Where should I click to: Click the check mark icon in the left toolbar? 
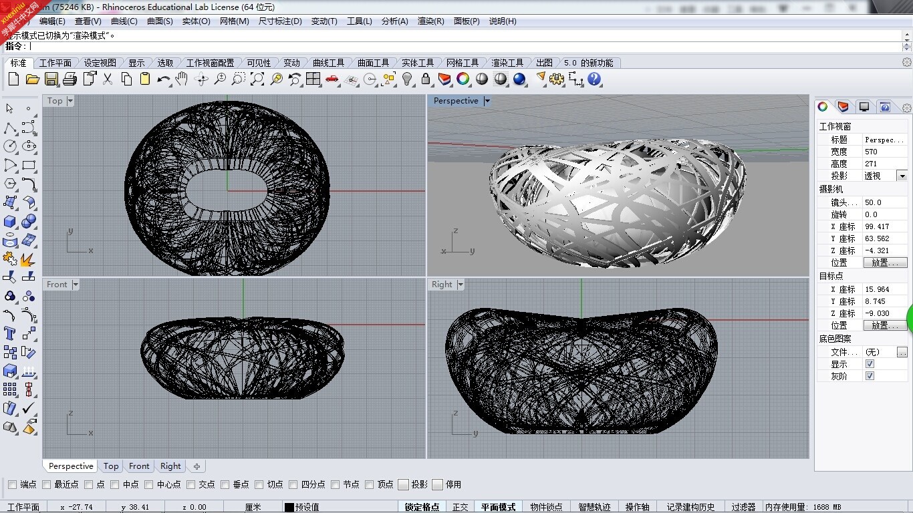point(29,407)
